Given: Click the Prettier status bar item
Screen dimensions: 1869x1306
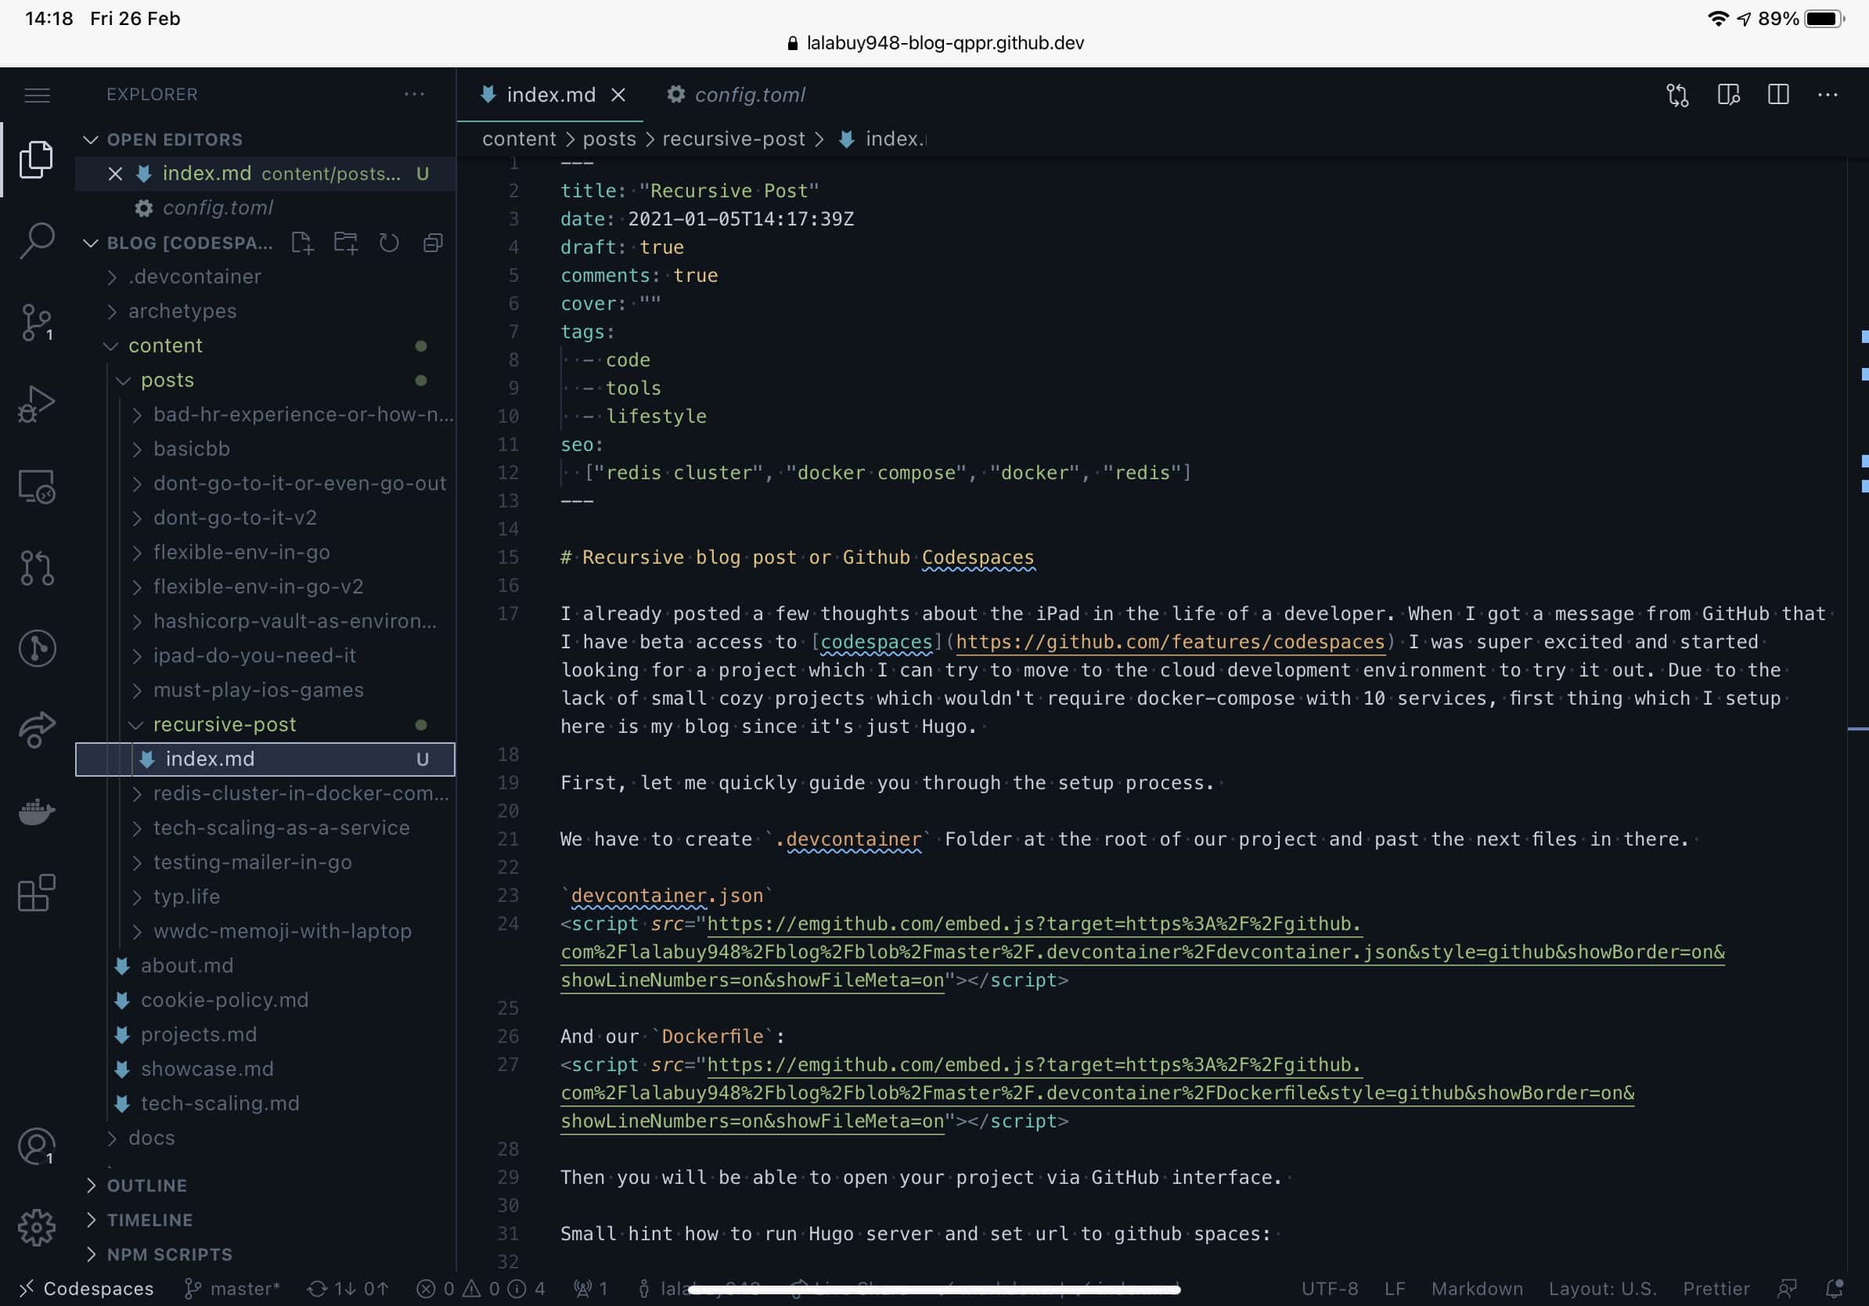Looking at the screenshot, I should click(x=1716, y=1288).
